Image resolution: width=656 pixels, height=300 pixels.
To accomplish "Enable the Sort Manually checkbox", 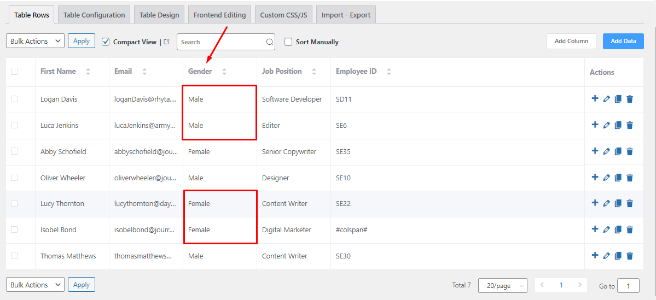I will click(288, 42).
